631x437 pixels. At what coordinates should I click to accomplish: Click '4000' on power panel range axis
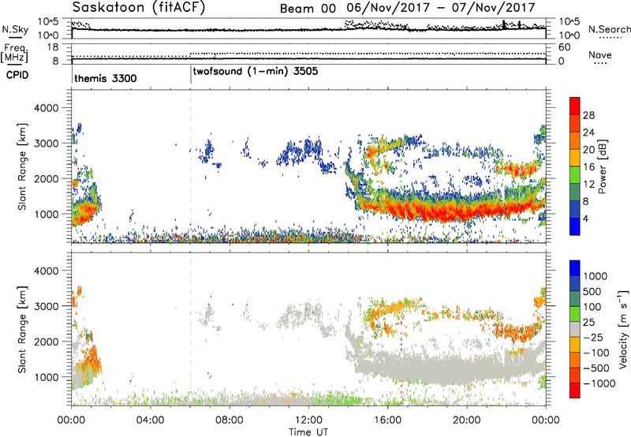[x=46, y=108]
